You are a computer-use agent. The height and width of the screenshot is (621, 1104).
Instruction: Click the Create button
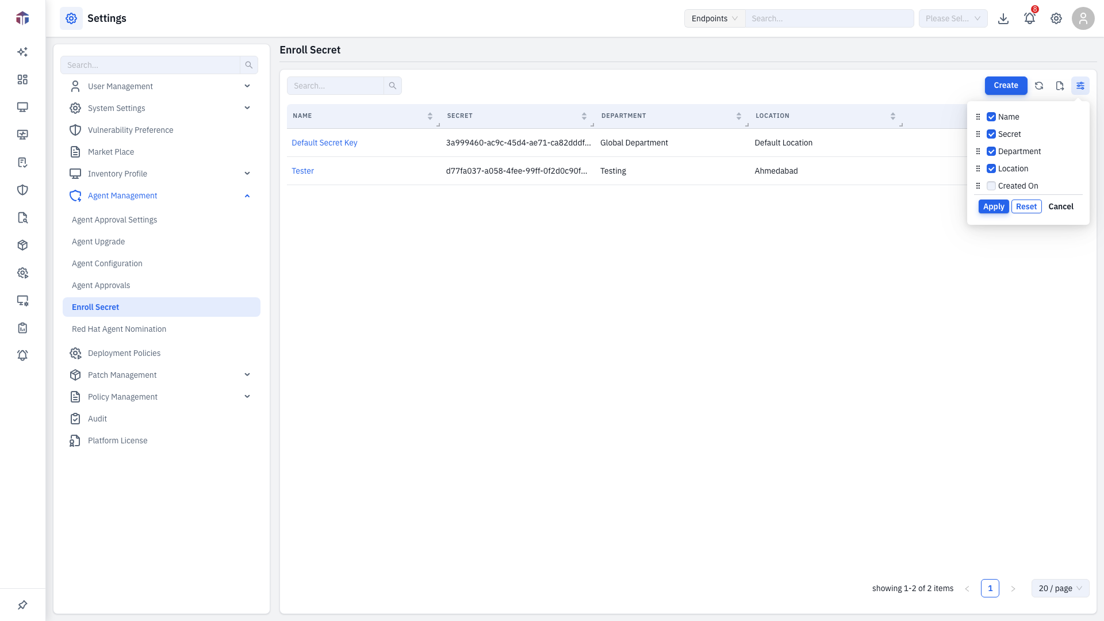1006,86
